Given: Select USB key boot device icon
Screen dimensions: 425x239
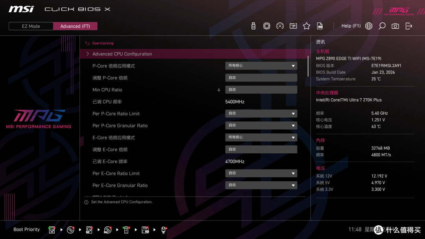Looking at the screenshot, I should 126,230.
